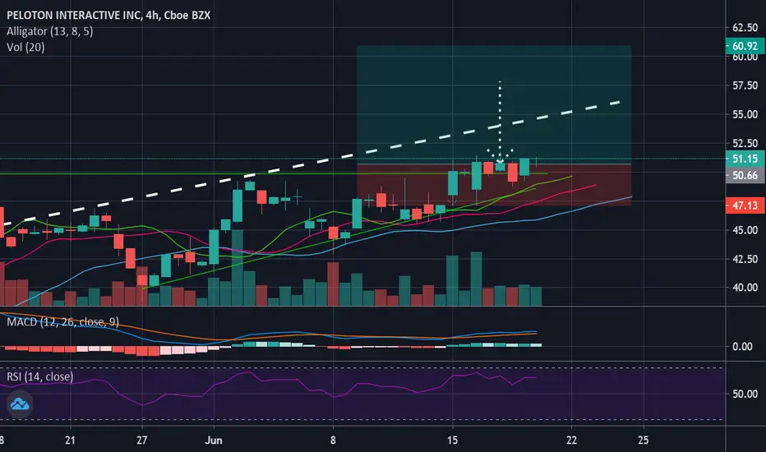Click the 60.92 green target price label
766x452 pixels.
[x=745, y=46]
